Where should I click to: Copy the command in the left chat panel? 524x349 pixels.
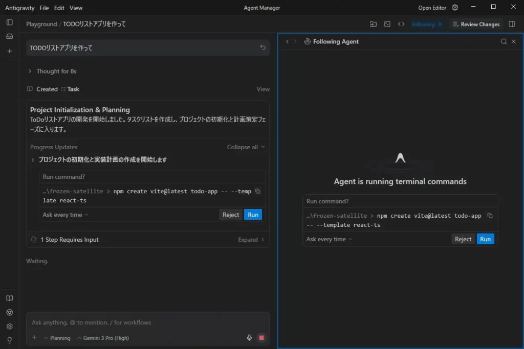pyautogui.click(x=258, y=191)
